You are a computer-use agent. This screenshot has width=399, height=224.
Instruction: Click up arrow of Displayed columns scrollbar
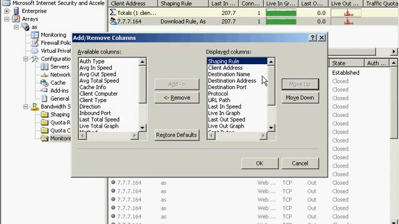[271, 62]
